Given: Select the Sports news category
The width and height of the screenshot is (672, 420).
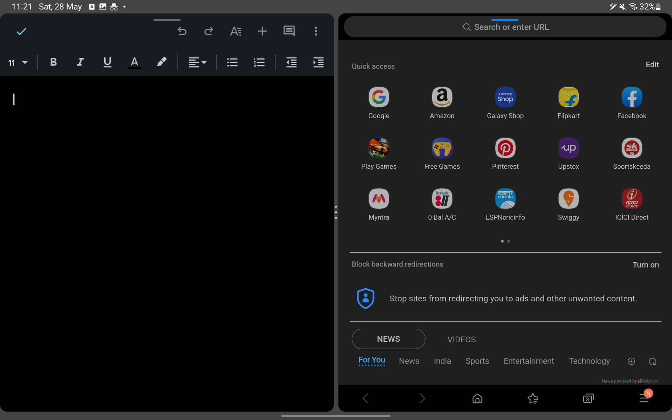Looking at the screenshot, I should (x=477, y=361).
